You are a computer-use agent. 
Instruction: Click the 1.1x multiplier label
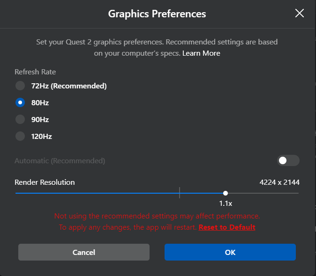226,203
